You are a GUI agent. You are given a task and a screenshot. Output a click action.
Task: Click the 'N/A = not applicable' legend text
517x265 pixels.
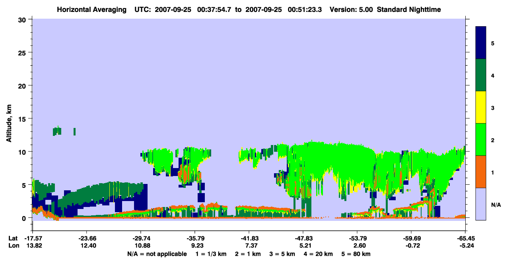[157, 254]
